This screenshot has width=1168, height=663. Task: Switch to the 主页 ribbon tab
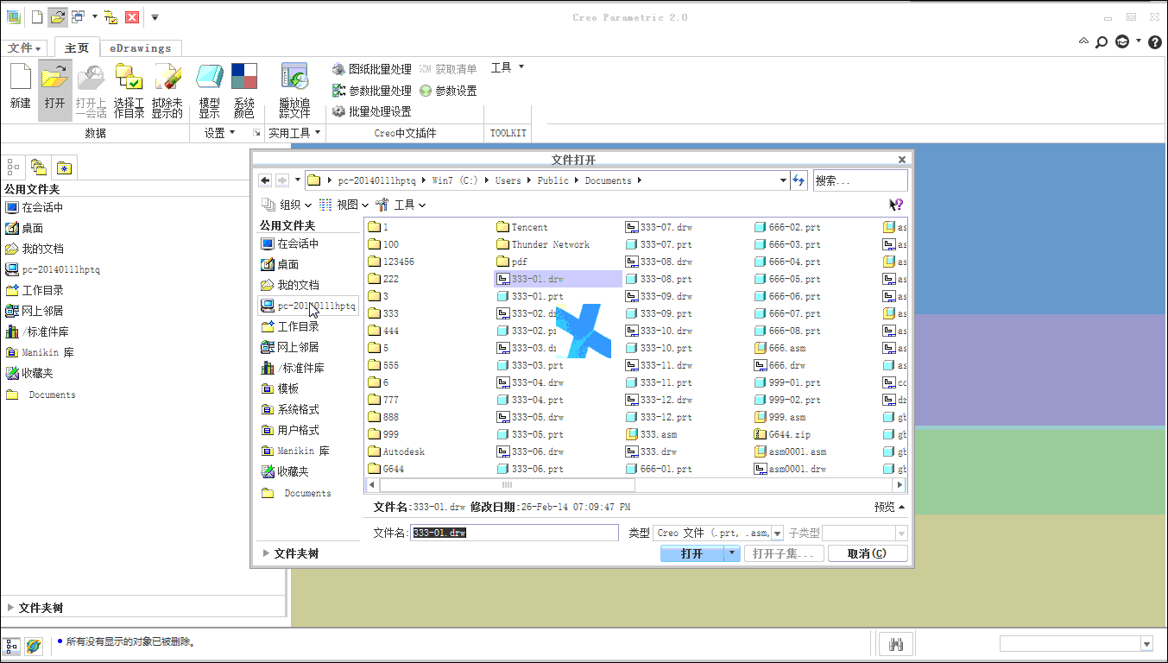click(77, 48)
